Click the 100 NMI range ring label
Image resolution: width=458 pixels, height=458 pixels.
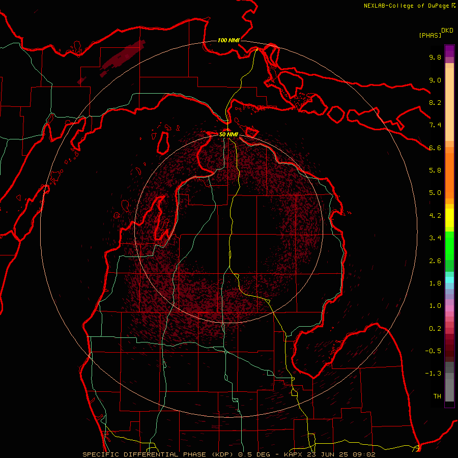[228, 40]
